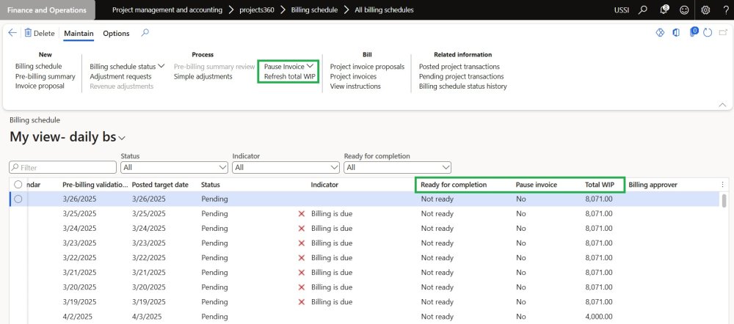
Task: Click the refresh page icon
Action: tap(708, 33)
